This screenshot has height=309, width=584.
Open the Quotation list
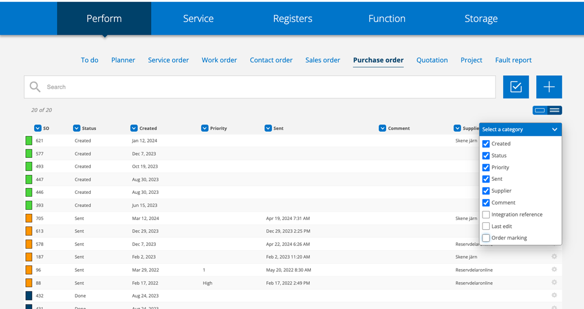pos(432,60)
